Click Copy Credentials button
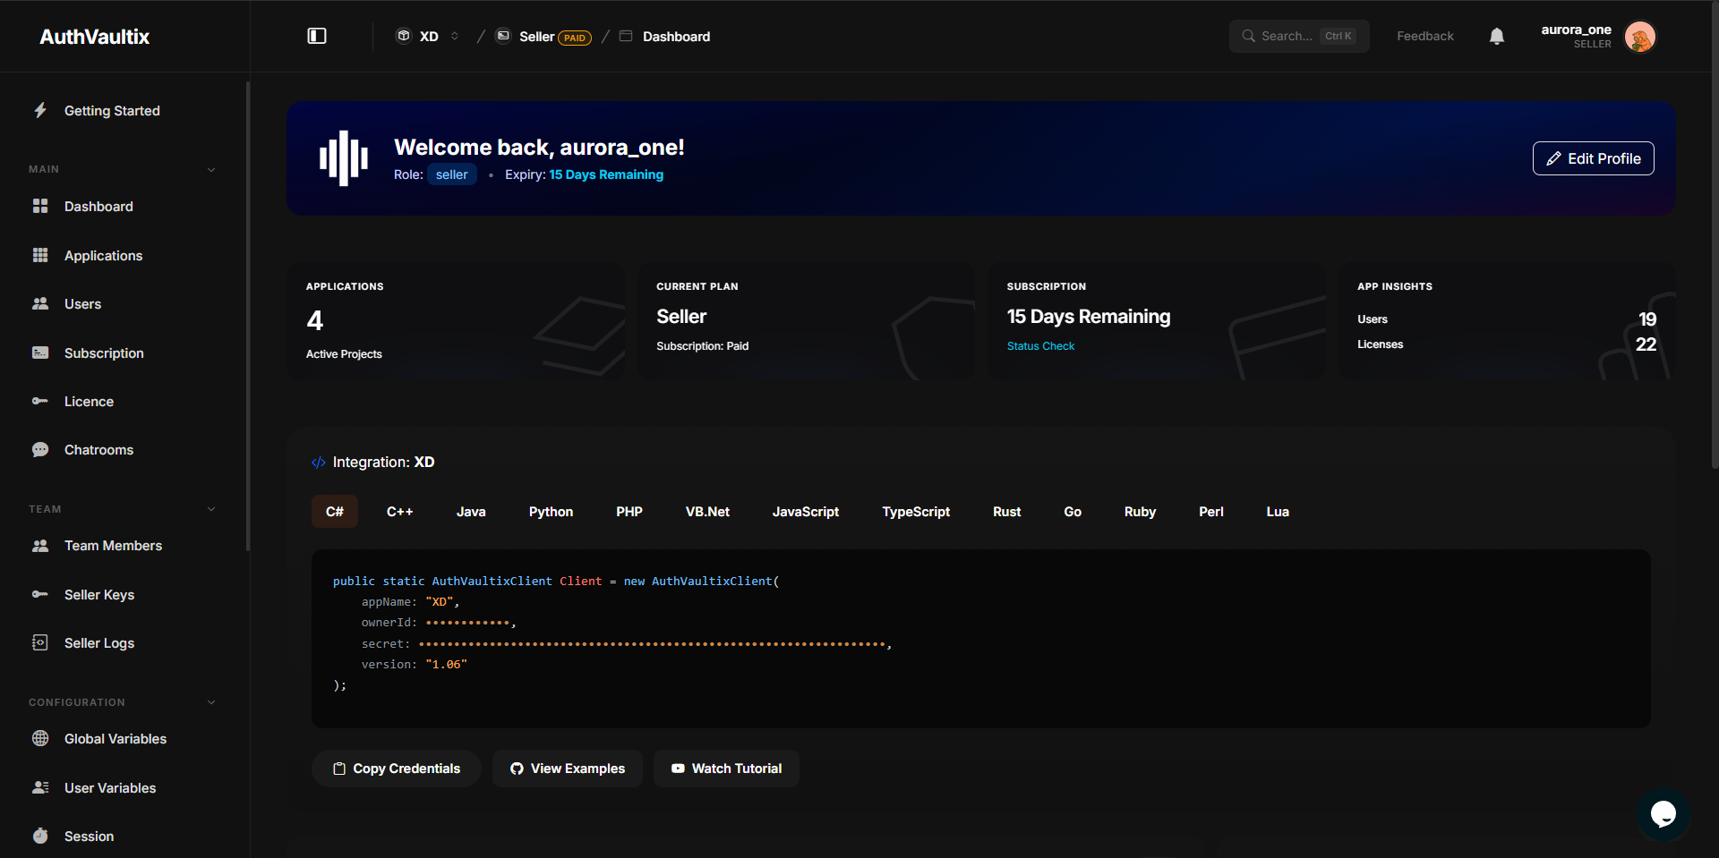 click(397, 769)
